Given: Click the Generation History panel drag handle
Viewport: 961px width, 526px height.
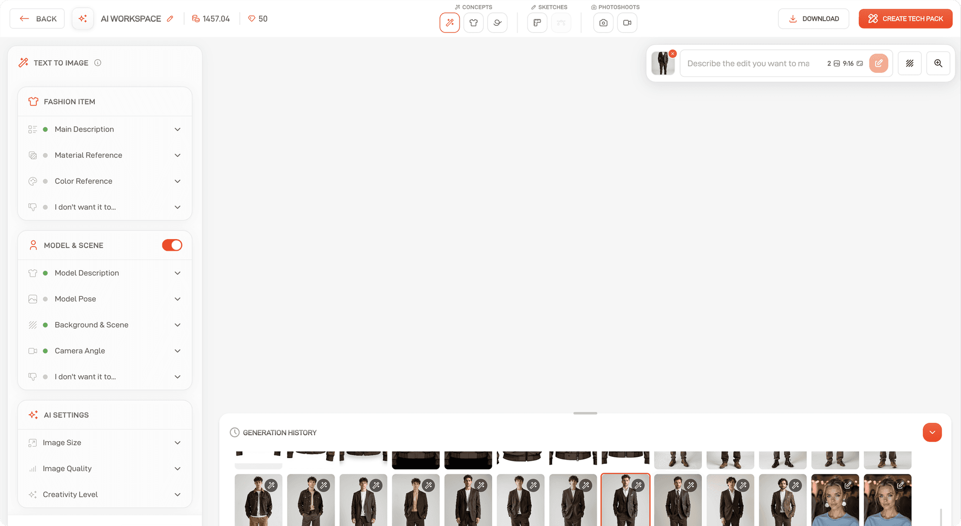Looking at the screenshot, I should click(x=585, y=413).
